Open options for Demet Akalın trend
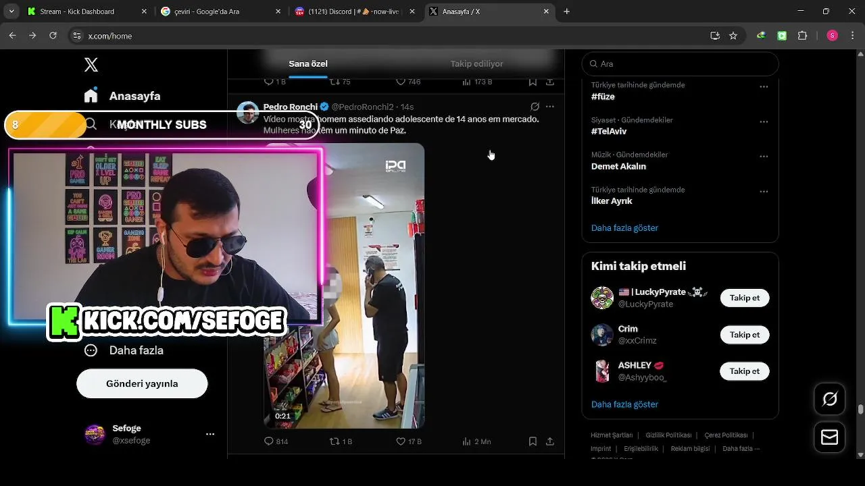865x486 pixels. 764,157
